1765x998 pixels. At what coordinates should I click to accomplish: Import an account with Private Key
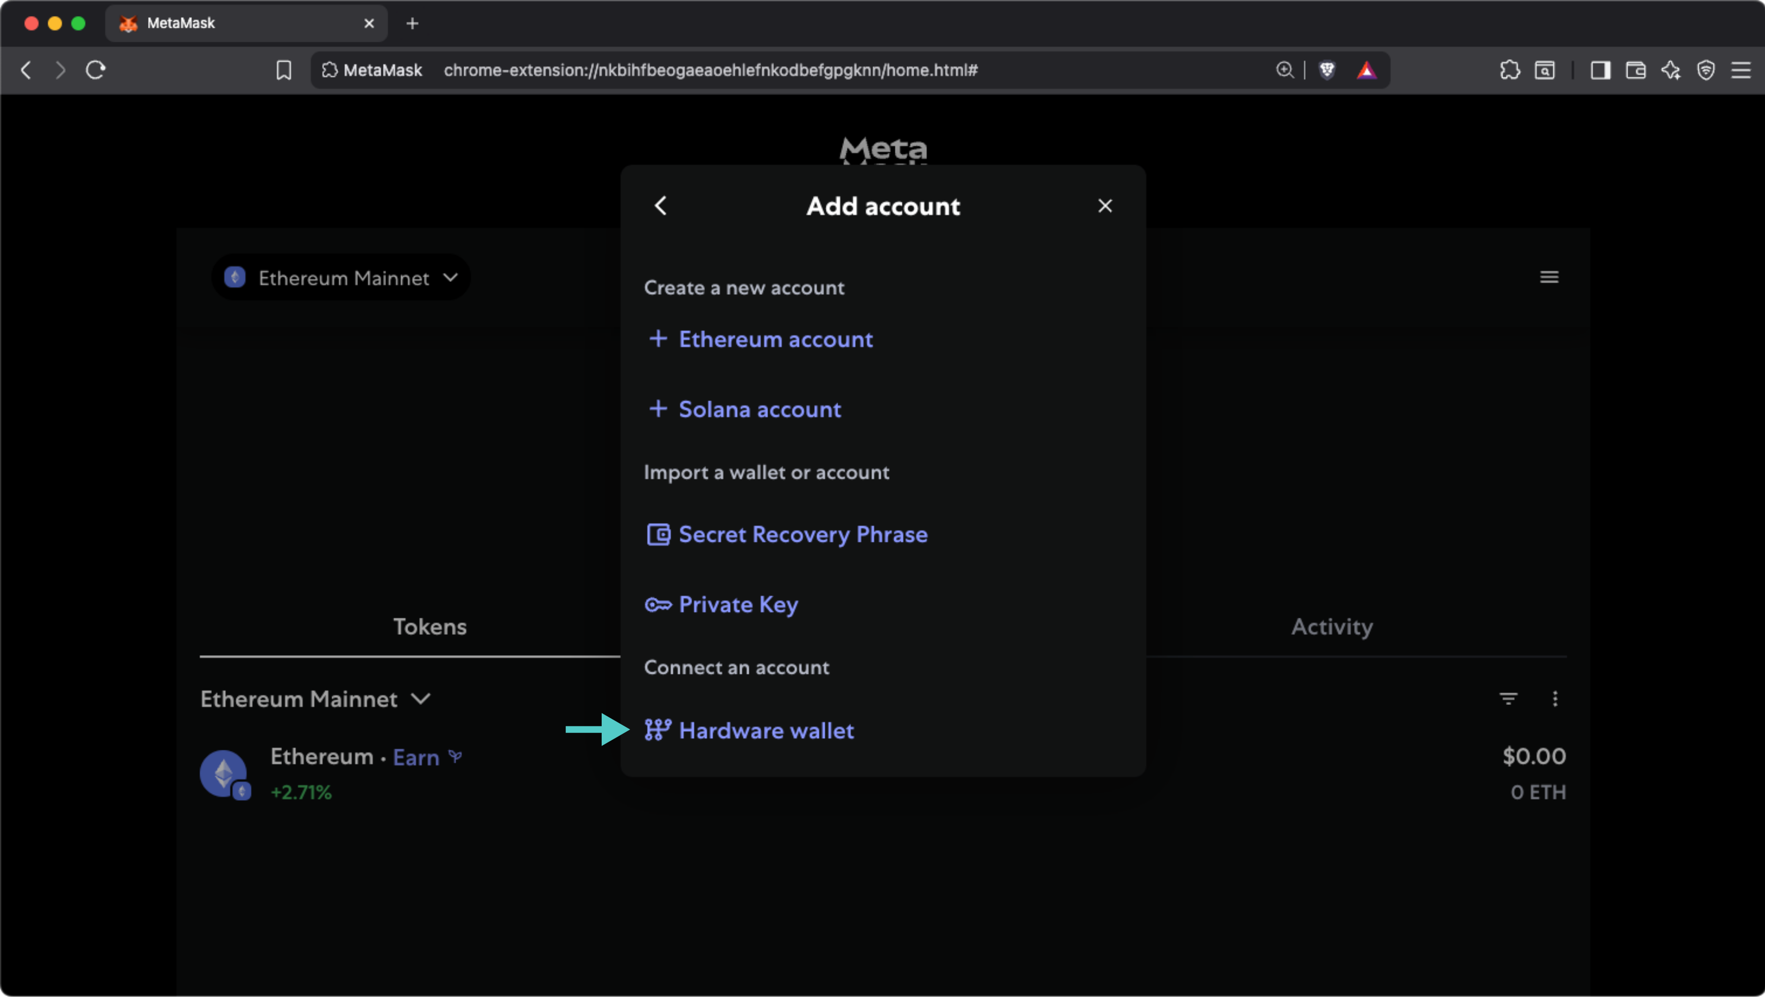[722, 604]
